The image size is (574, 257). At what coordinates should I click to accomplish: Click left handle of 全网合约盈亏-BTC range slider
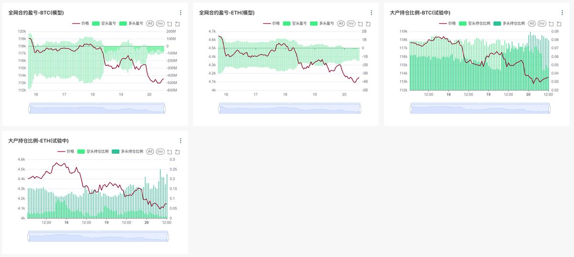pos(29,109)
